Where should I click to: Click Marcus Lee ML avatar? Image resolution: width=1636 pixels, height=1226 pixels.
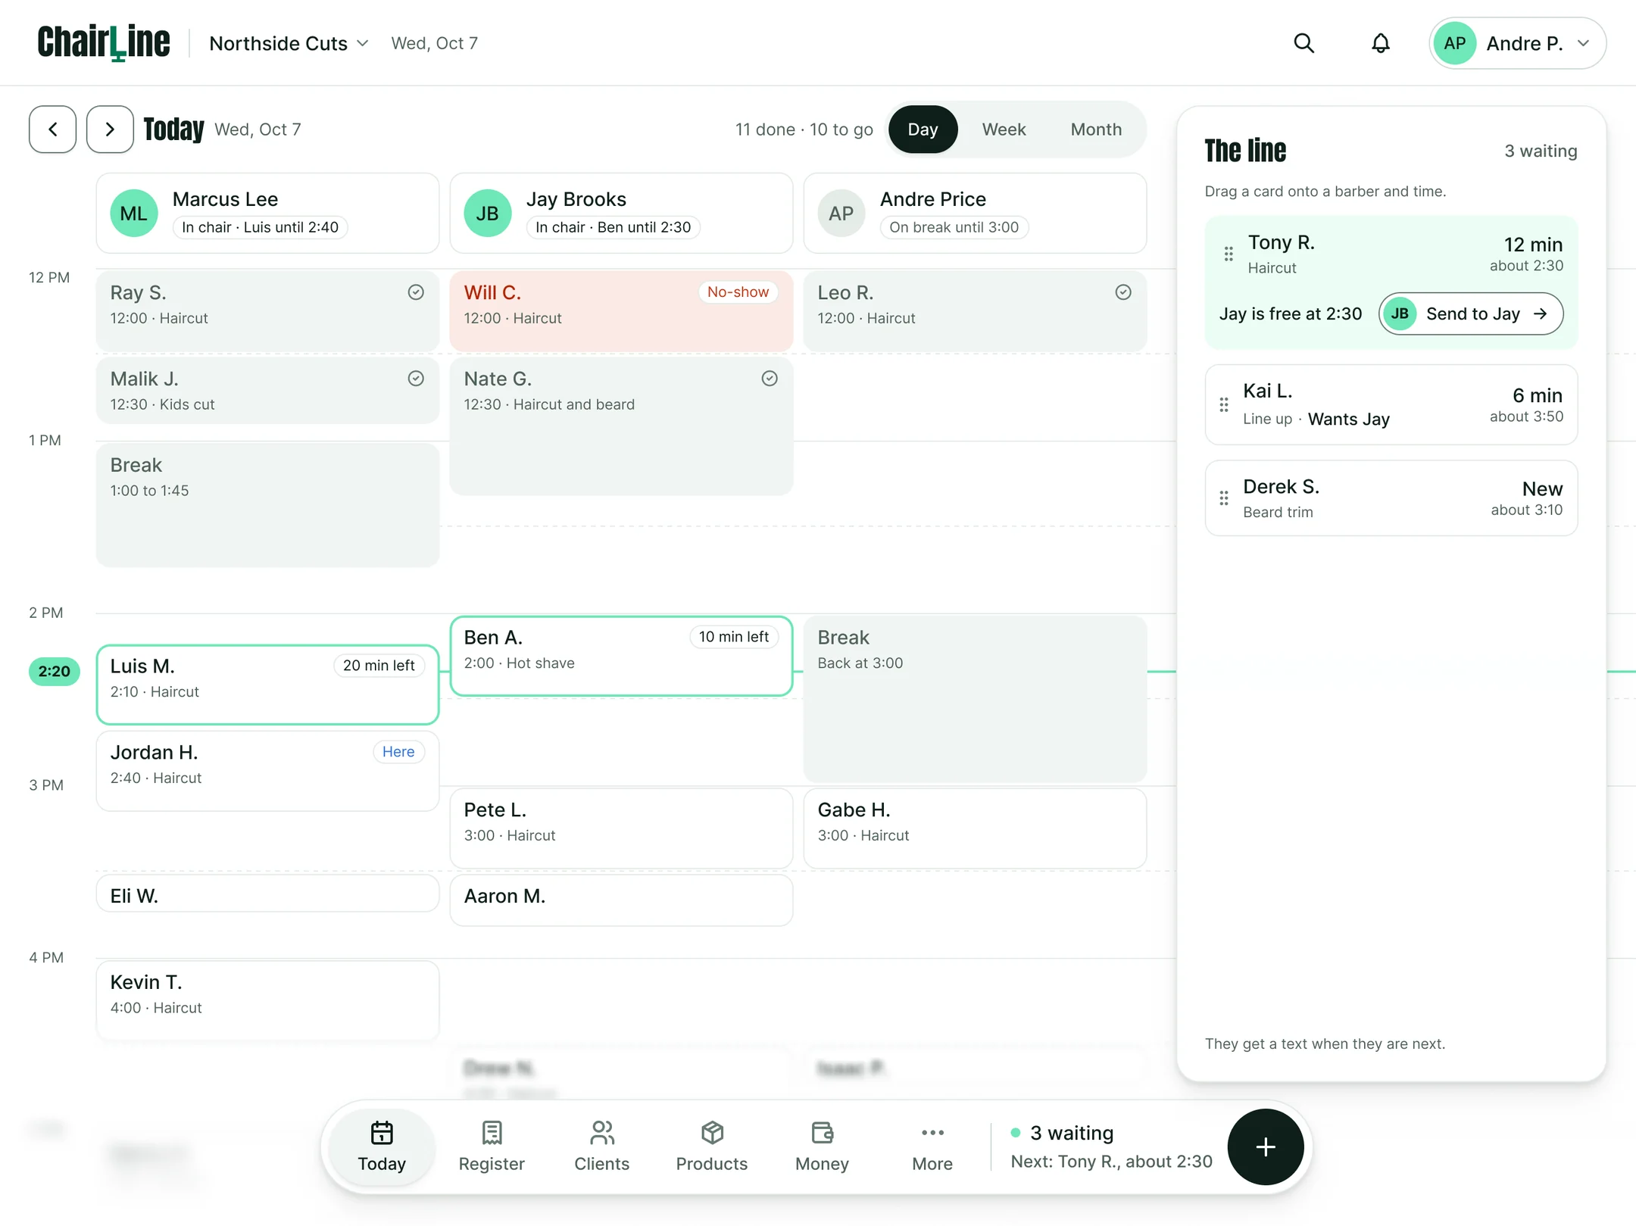tap(134, 213)
